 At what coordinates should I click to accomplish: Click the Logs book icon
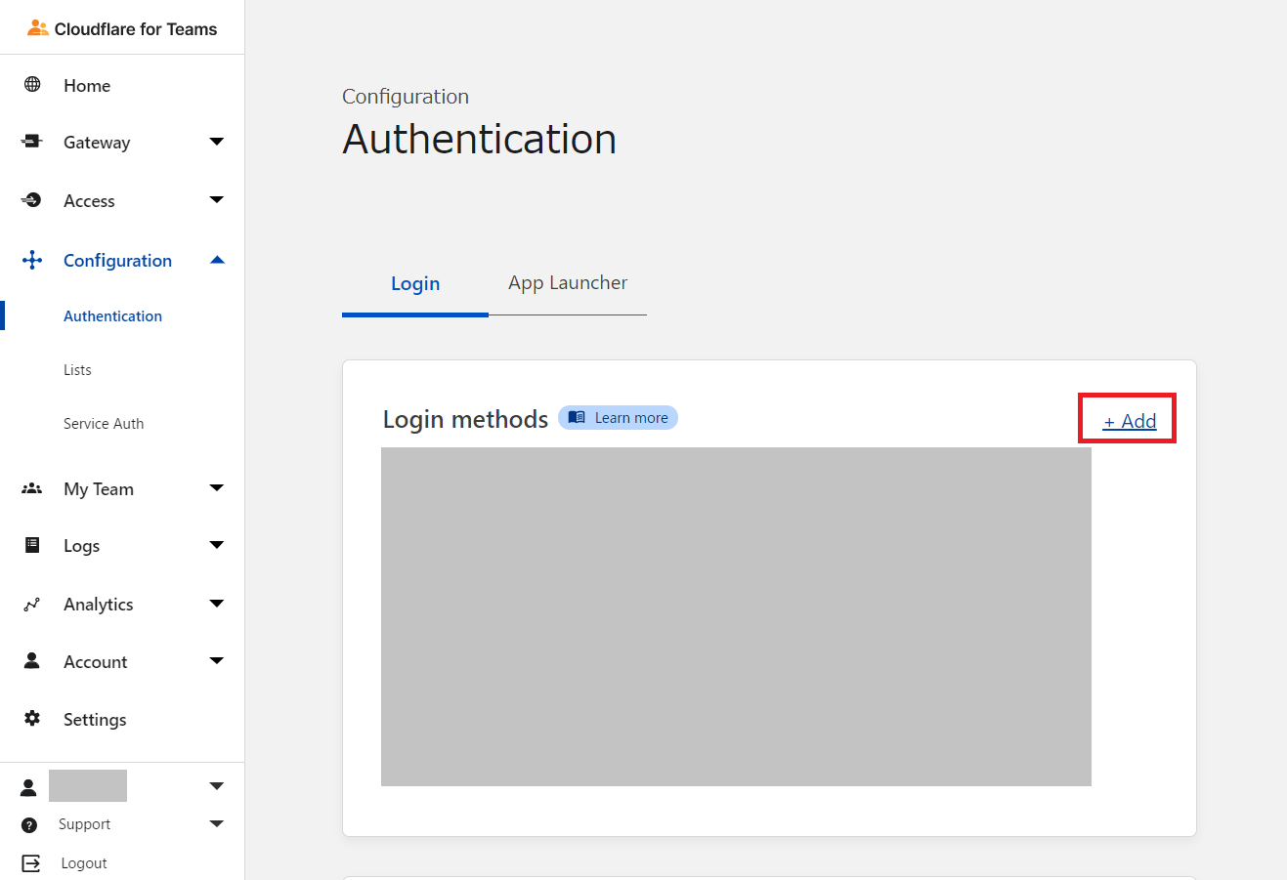click(32, 545)
